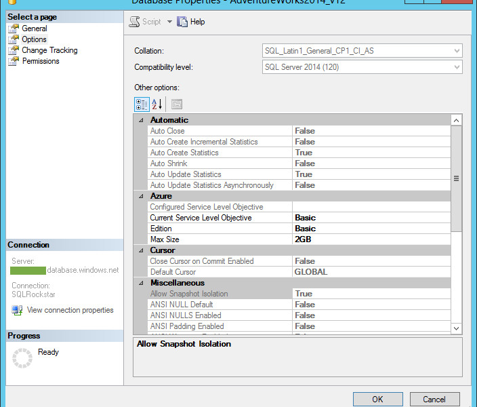Click the options list scrollbar thumb

[456, 178]
